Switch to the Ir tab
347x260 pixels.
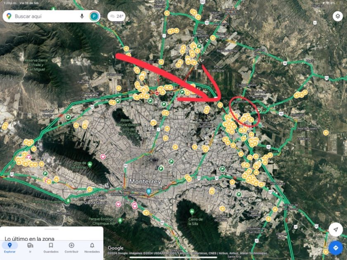pos(30,248)
